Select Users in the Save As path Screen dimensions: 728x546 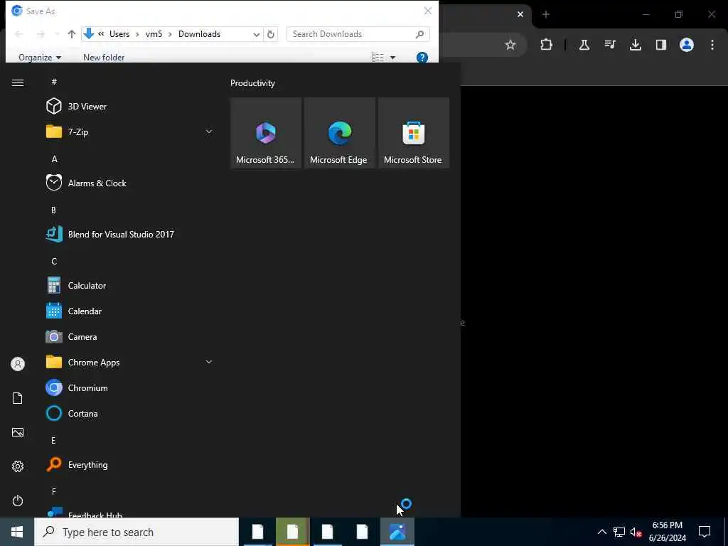tap(119, 34)
